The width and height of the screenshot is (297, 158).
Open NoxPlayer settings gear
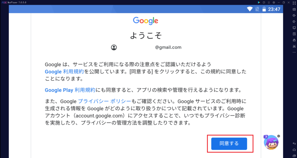point(274,2)
